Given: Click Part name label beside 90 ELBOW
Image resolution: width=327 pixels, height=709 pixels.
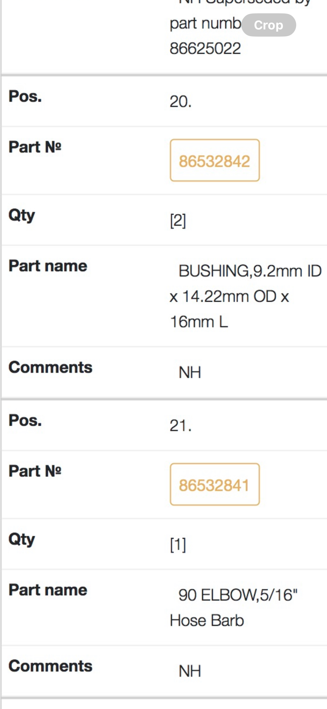Looking at the screenshot, I should pyautogui.click(x=48, y=590).
